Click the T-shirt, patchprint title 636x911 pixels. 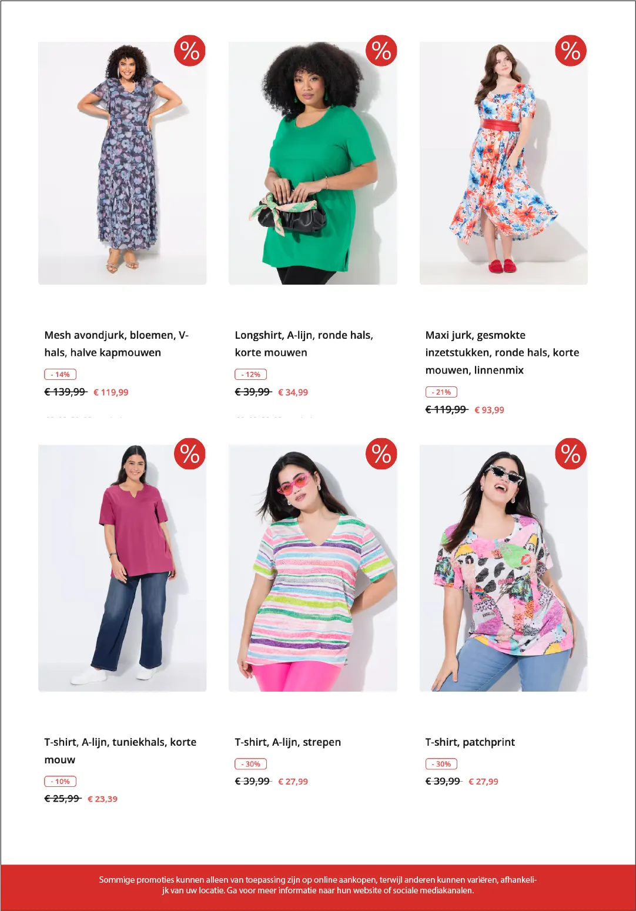[470, 742]
